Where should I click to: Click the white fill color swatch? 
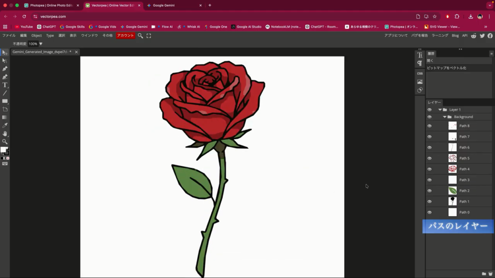pyautogui.click(x=3, y=150)
